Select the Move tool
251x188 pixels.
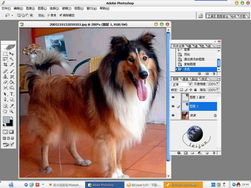click(x=11, y=54)
